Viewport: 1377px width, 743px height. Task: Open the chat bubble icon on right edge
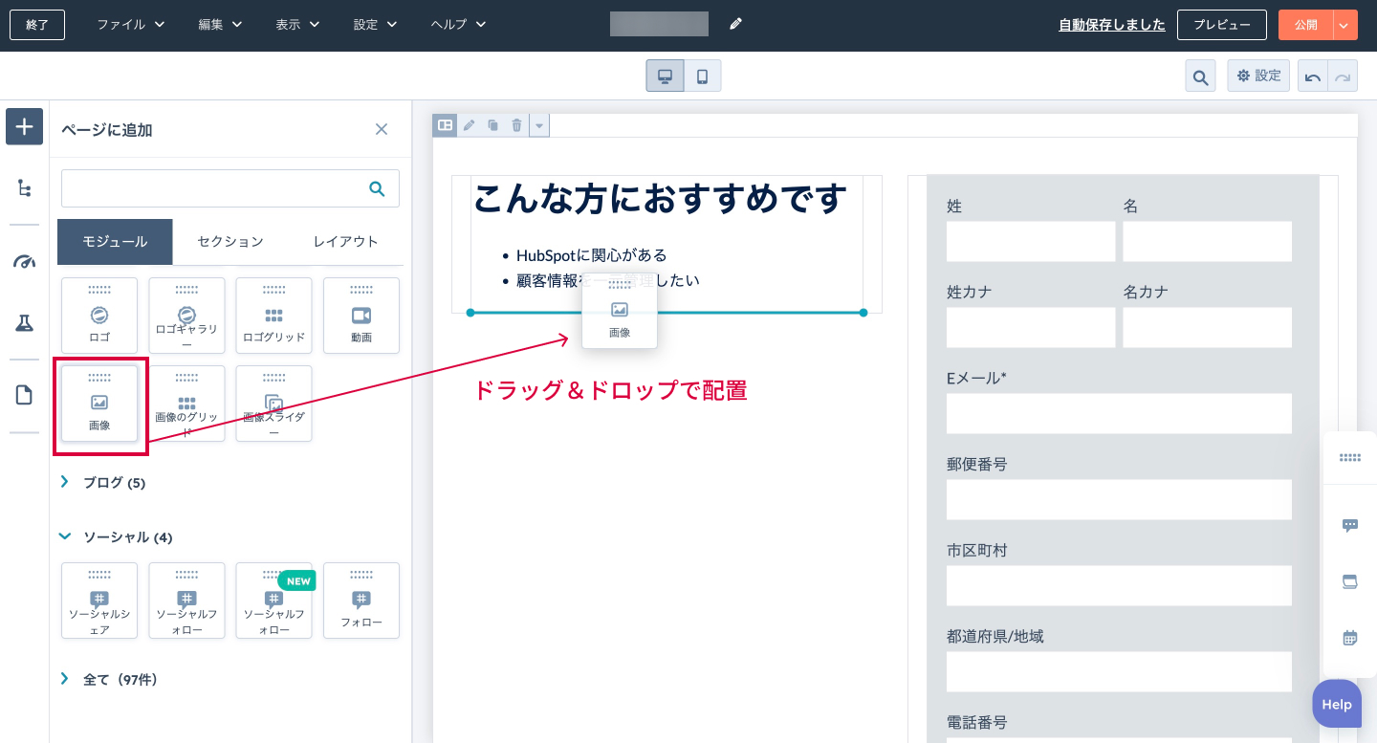click(x=1350, y=525)
